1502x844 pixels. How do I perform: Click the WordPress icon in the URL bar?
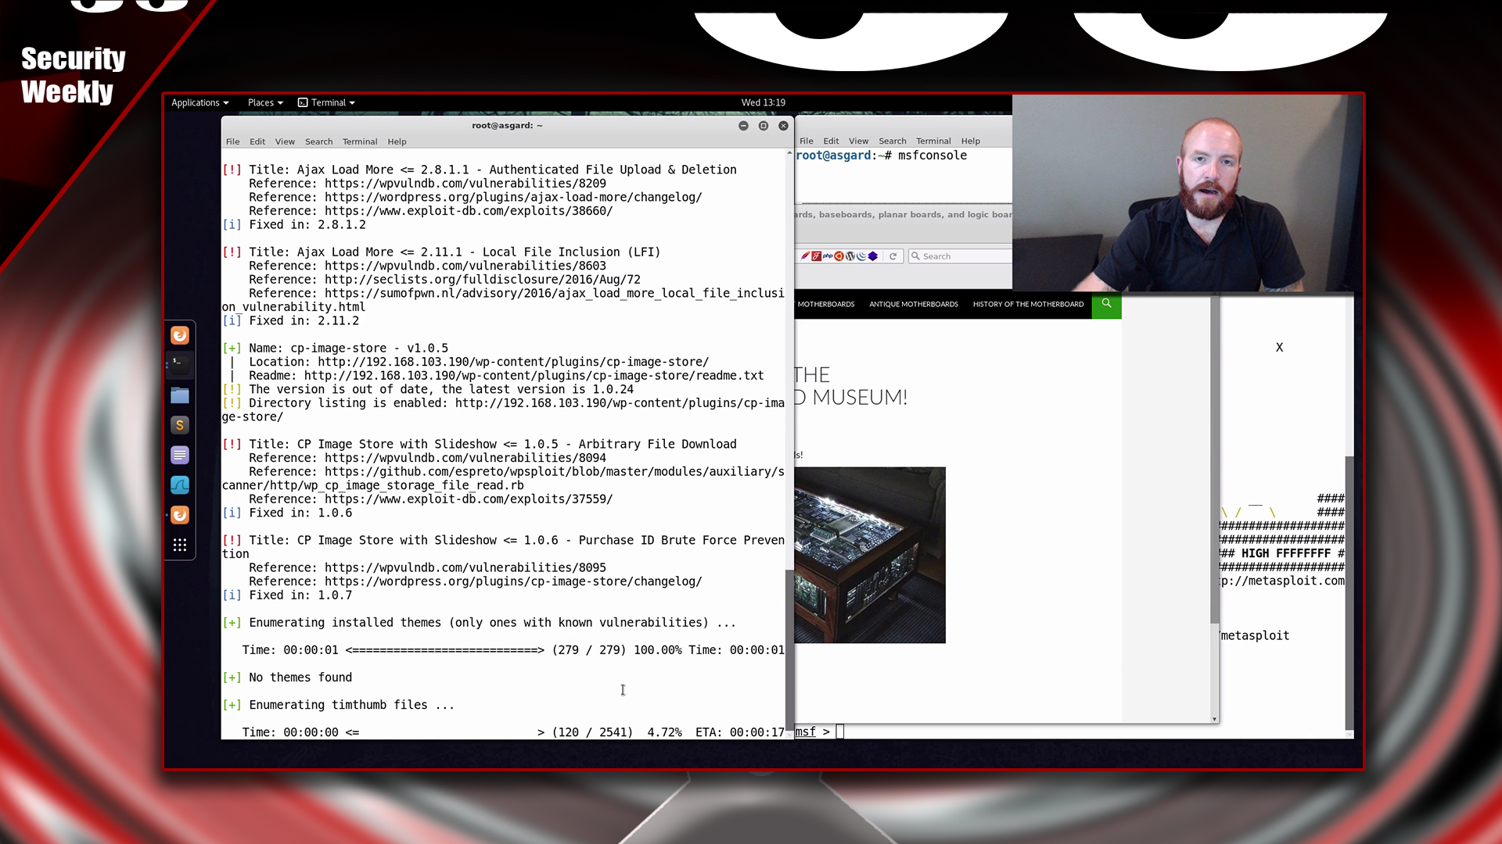850,256
